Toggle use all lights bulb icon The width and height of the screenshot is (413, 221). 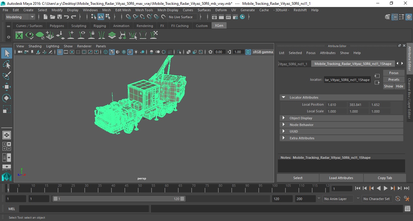click(x=136, y=52)
